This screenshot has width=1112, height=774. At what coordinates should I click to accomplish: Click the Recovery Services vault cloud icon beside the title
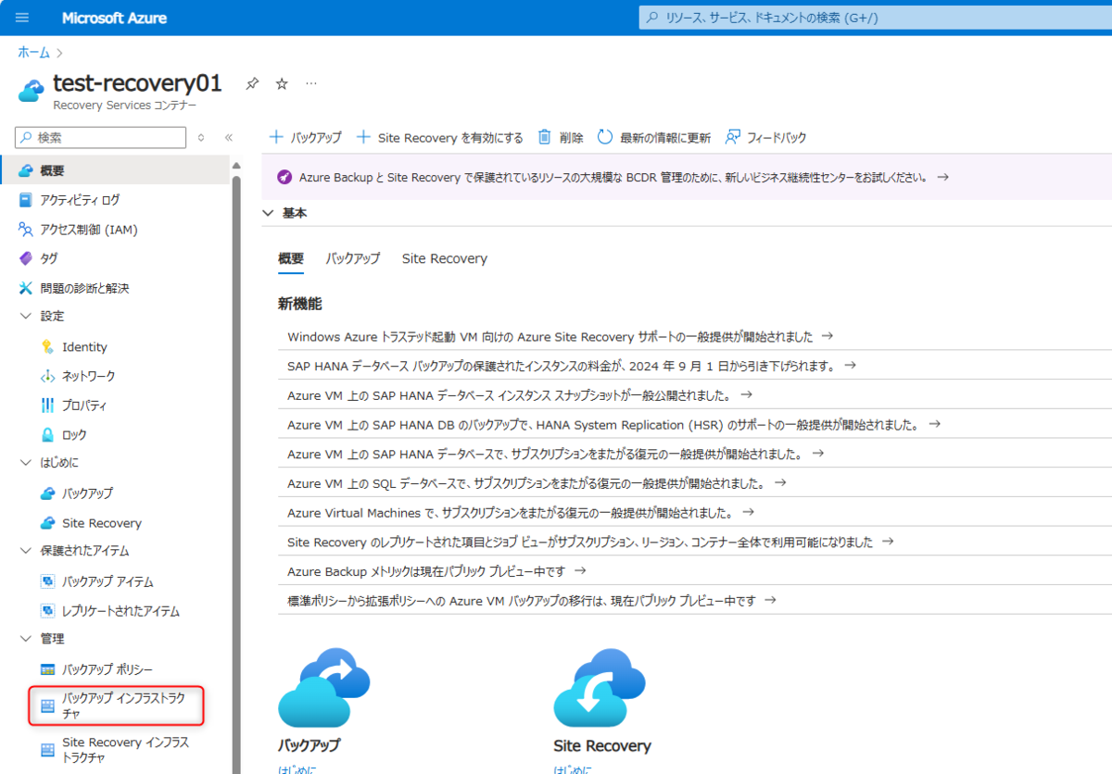32,91
